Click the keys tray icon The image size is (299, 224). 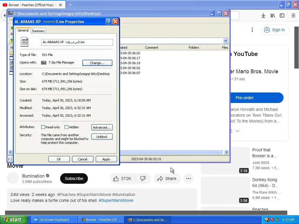point(267,220)
